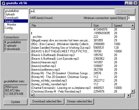Click the horizontal scroll left arrow

tap(32, 95)
